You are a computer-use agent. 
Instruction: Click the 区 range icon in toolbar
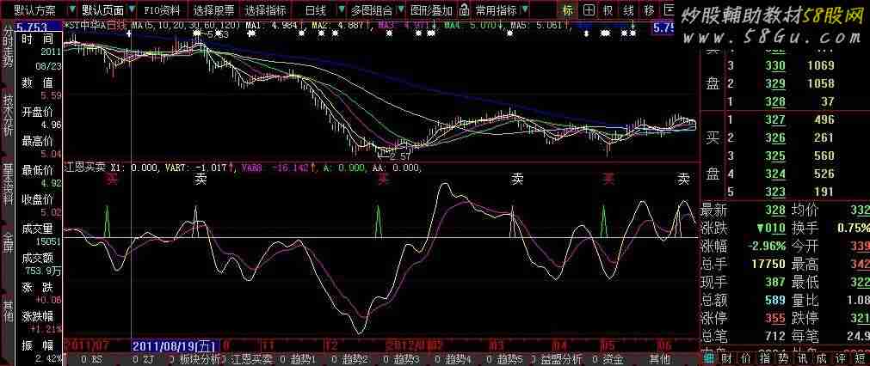pyautogui.click(x=669, y=9)
